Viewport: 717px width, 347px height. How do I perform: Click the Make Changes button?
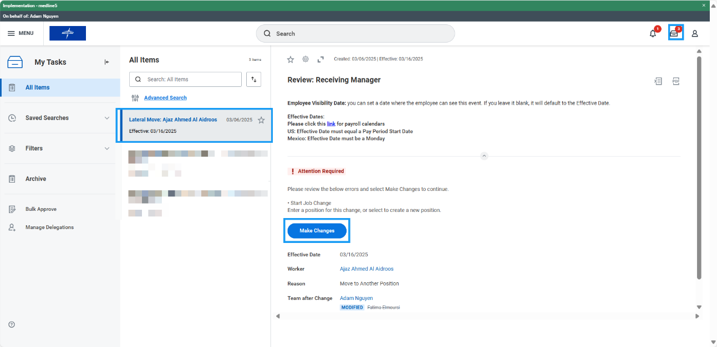tap(317, 231)
